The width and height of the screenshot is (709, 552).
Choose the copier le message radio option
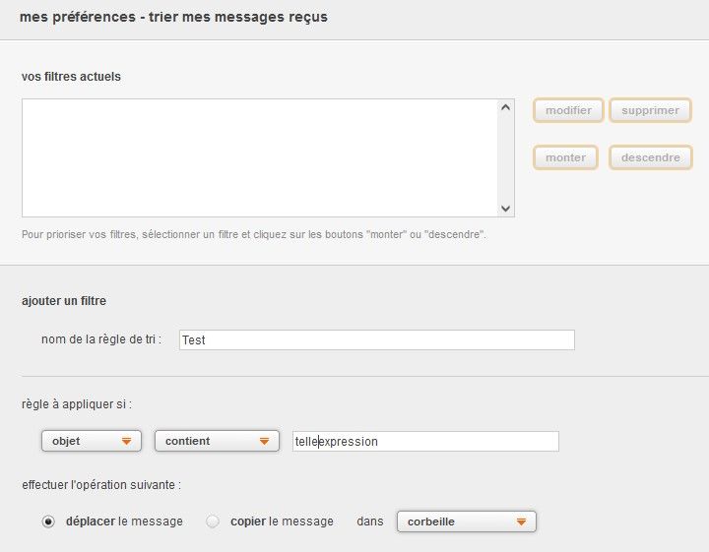click(x=213, y=521)
